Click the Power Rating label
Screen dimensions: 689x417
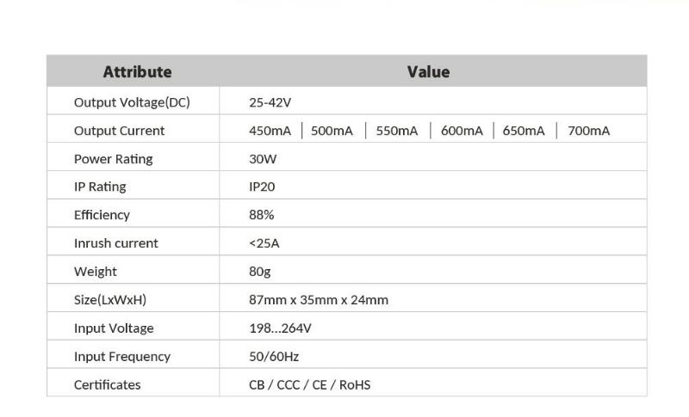[x=114, y=159]
